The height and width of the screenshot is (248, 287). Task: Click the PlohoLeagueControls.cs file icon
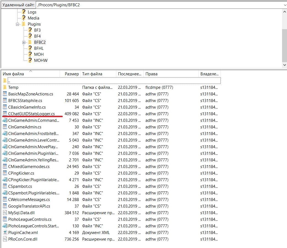tap(5, 219)
